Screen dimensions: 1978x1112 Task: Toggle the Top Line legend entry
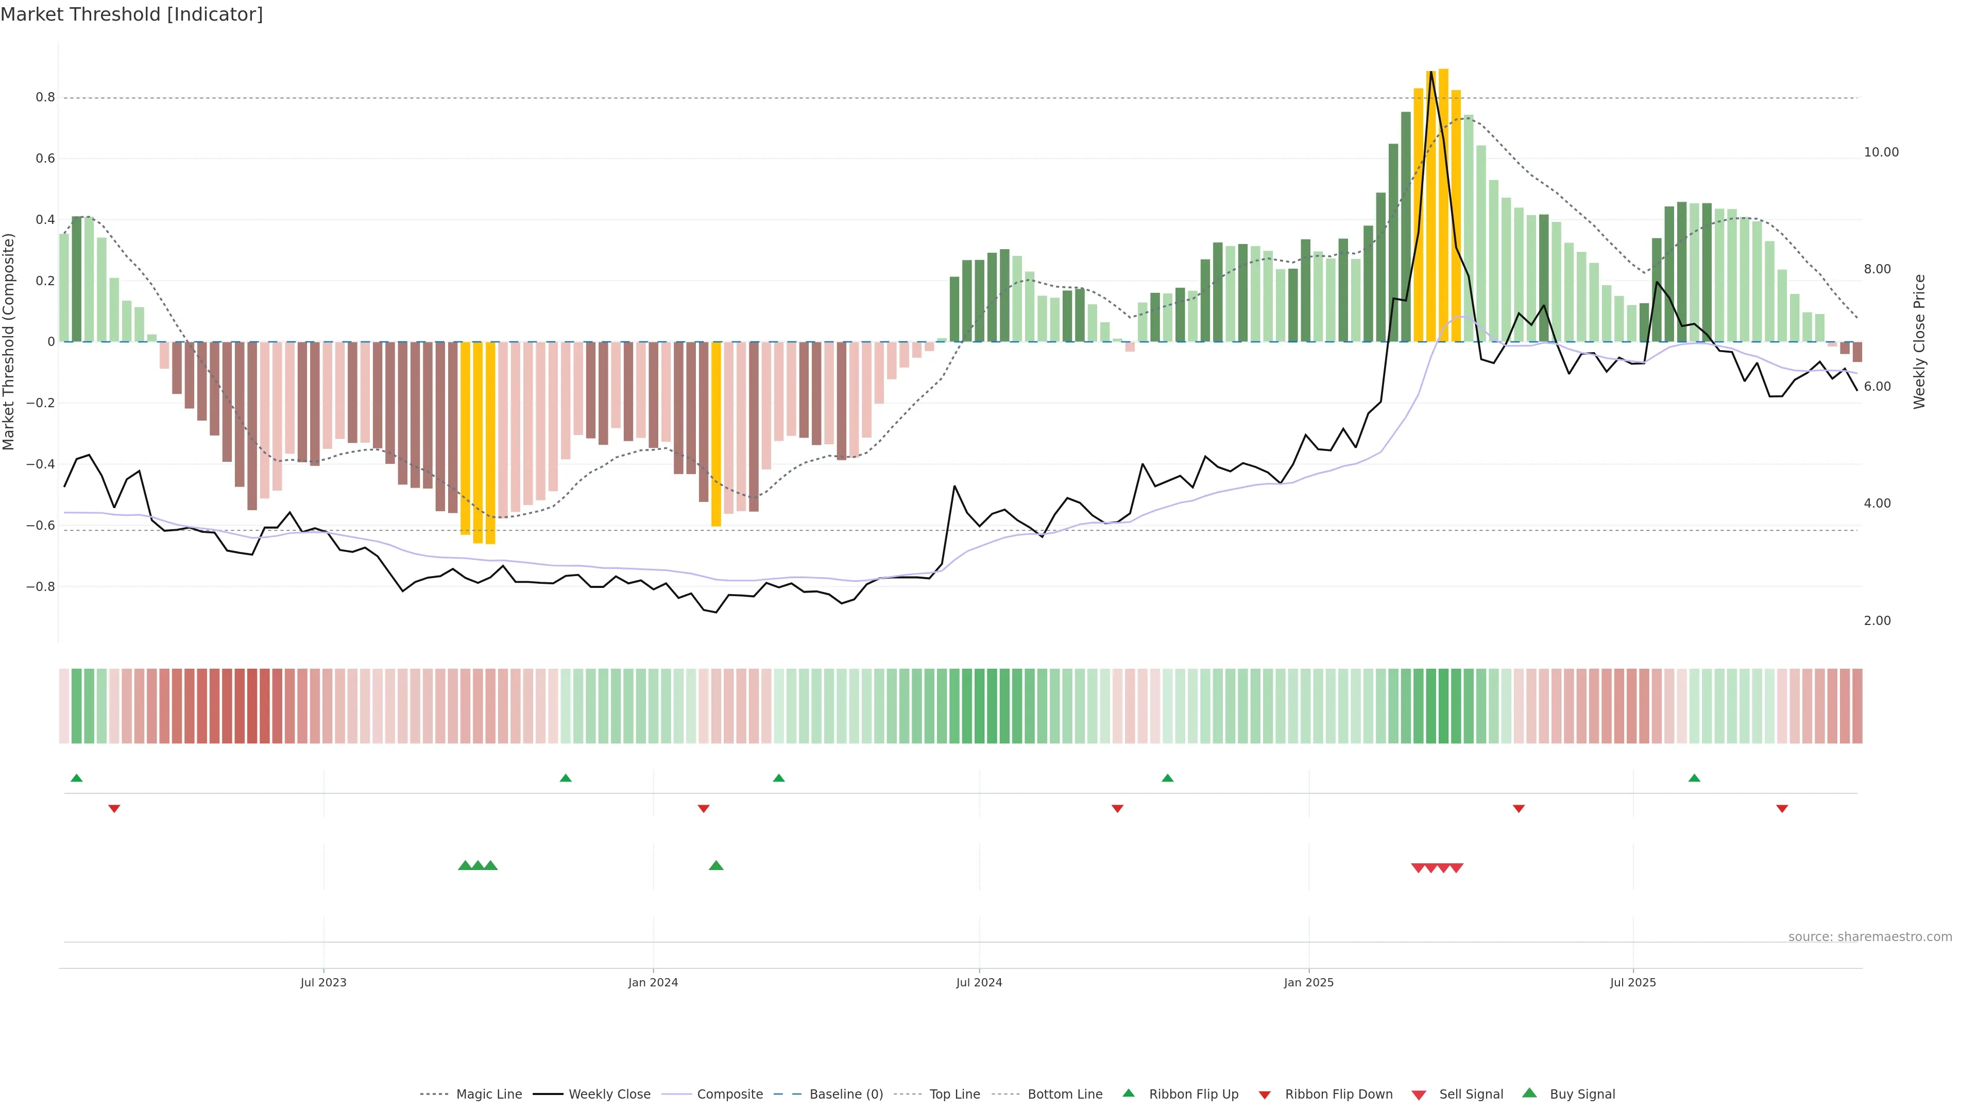pos(954,1094)
